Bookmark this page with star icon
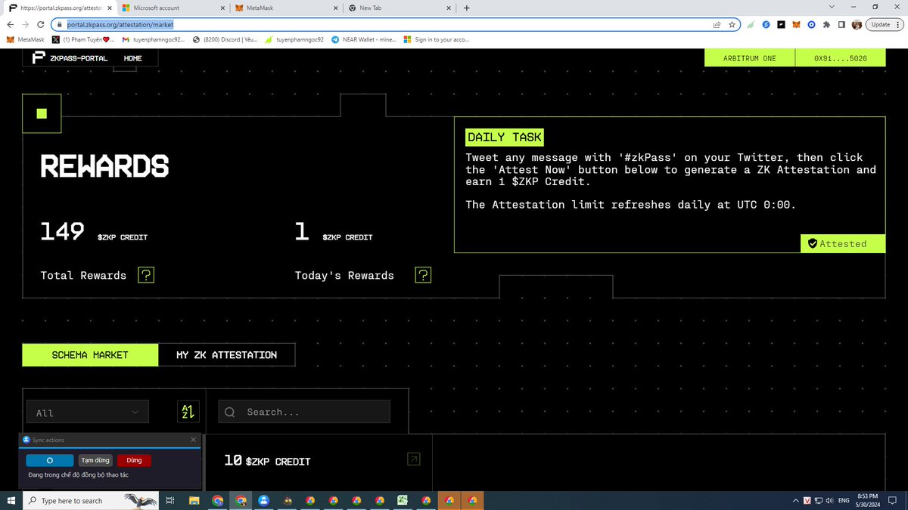The height and width of the screenshot is (510, 908). tap(732, 24)
